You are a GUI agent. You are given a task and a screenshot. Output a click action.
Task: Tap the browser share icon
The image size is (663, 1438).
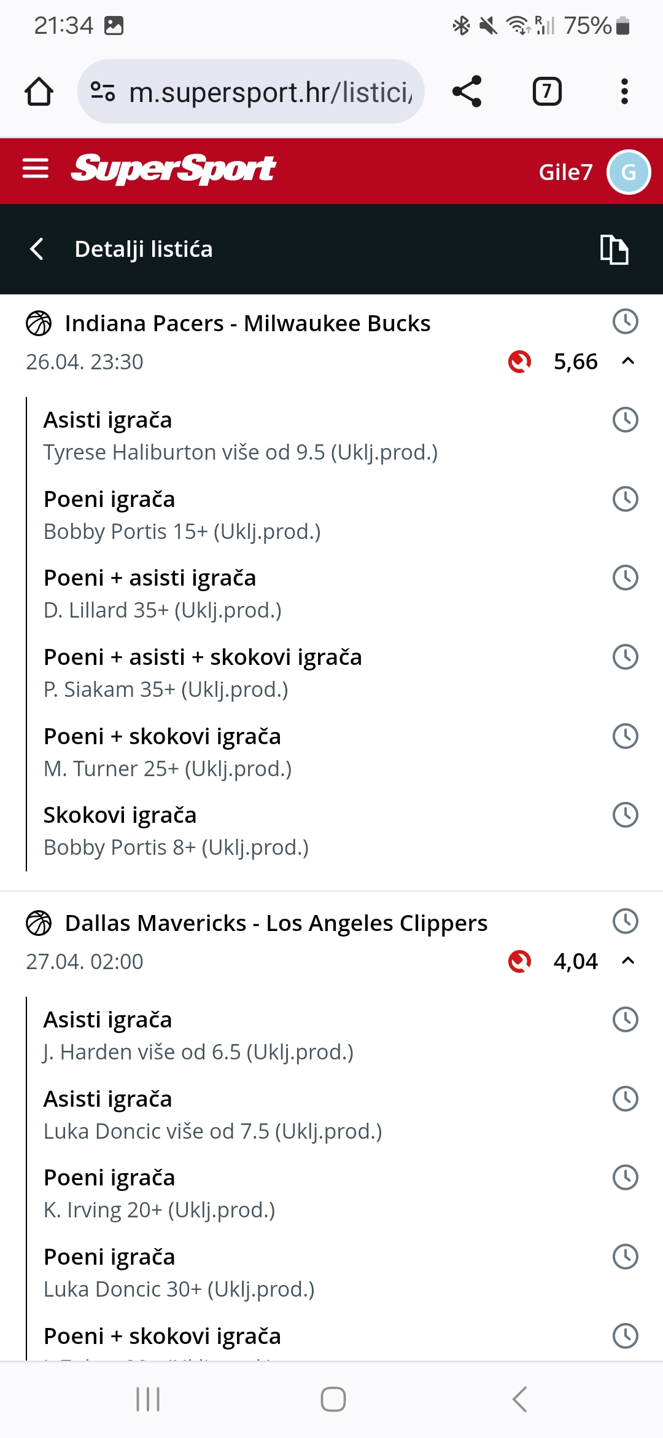pyautogui.click(x=467, y=92)
